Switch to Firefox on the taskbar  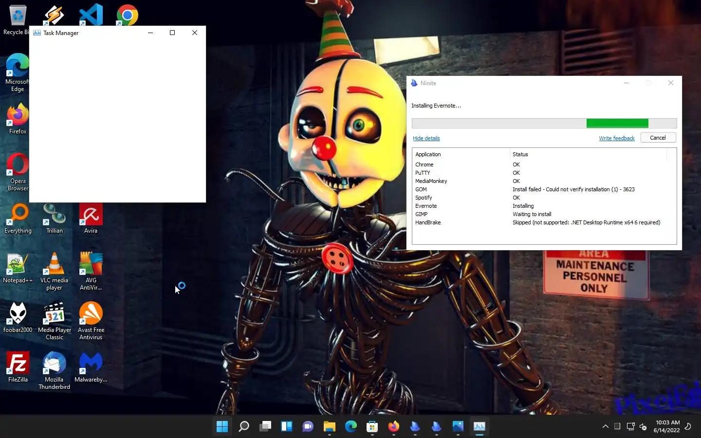pyautogui.click(x=393, y=426)
